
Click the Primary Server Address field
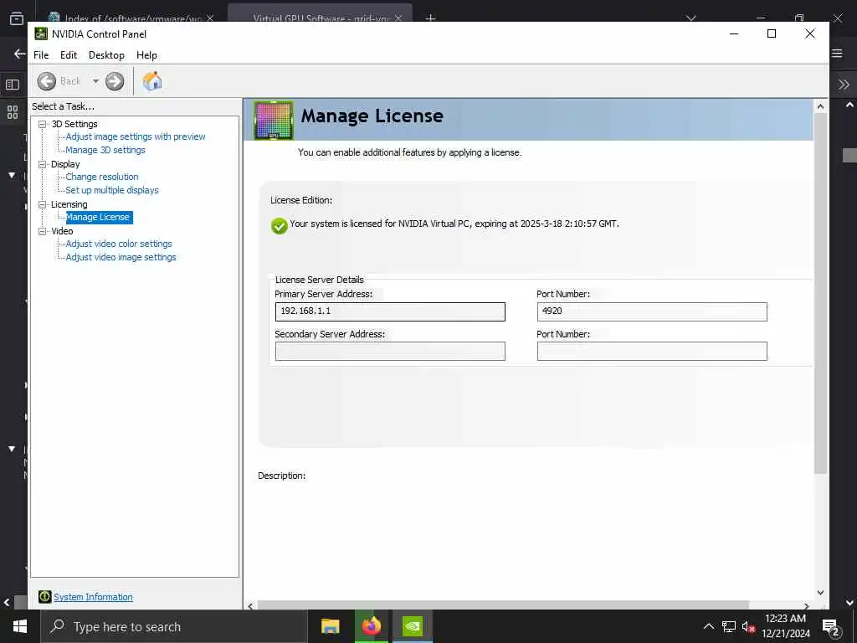(x=390, y=311)
